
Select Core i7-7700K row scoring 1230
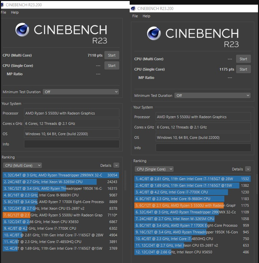(192, 192)
